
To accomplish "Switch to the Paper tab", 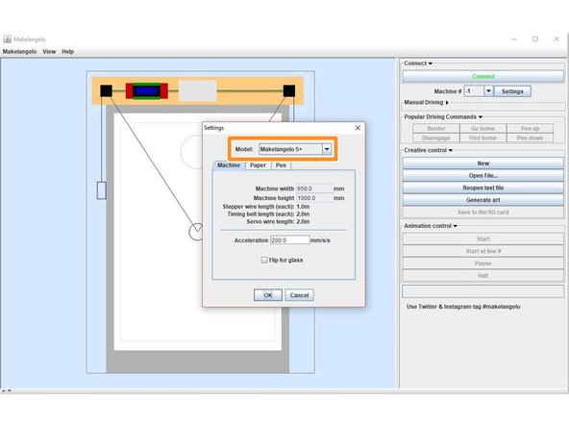I will (258, 165).
